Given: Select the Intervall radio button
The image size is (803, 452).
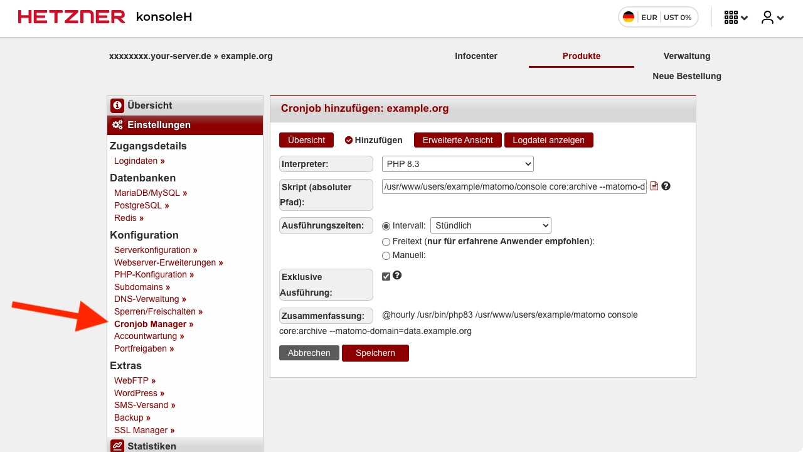Looking at the screenshot, I should pos(386,226).
